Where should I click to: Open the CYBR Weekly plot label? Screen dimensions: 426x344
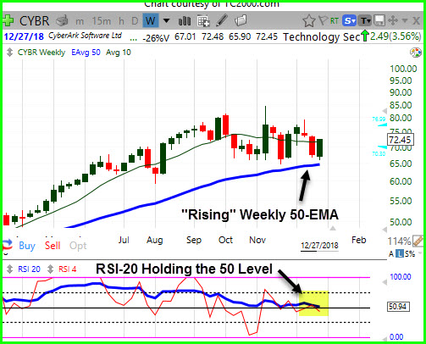(41, 53)
